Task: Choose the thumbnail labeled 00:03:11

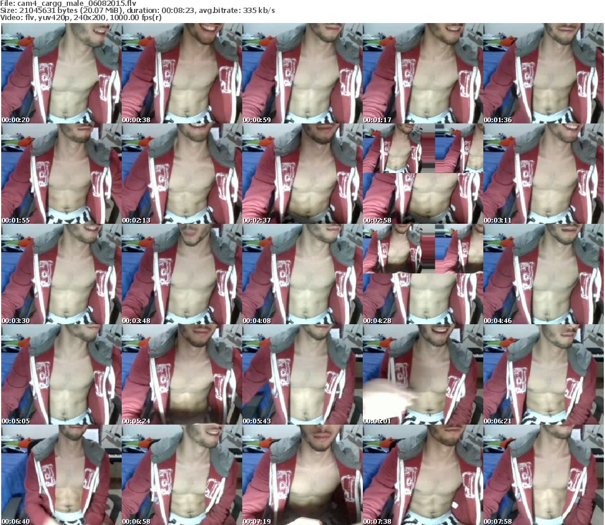Action: 544,174
